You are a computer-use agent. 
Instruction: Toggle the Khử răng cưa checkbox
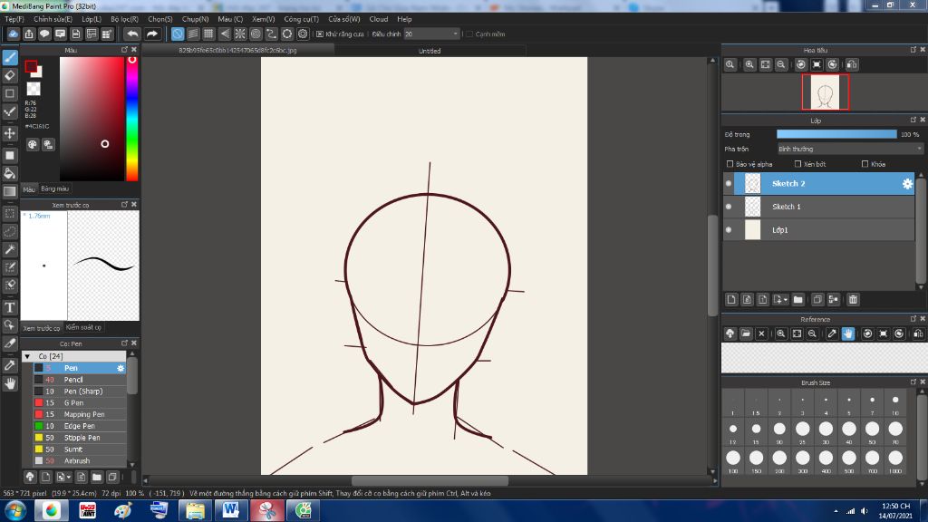(x=320, y=34)
